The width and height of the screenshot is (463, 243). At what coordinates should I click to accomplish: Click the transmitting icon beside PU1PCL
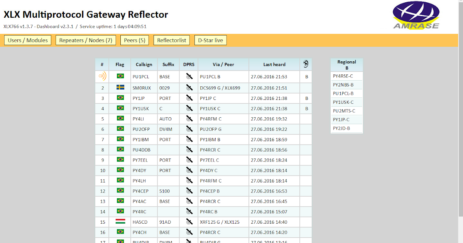(x=101, y=76)
